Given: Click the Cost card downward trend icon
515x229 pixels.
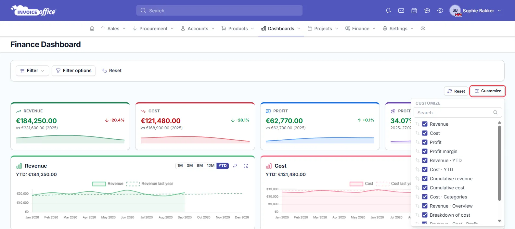Looking at the screenshot, I should tap(143, 111).
